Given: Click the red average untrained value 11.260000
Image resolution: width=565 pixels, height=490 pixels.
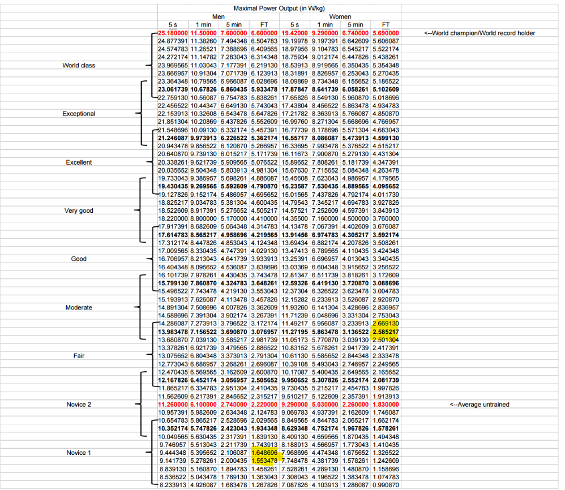Looking at the screenshot, I should pos(172,405).
